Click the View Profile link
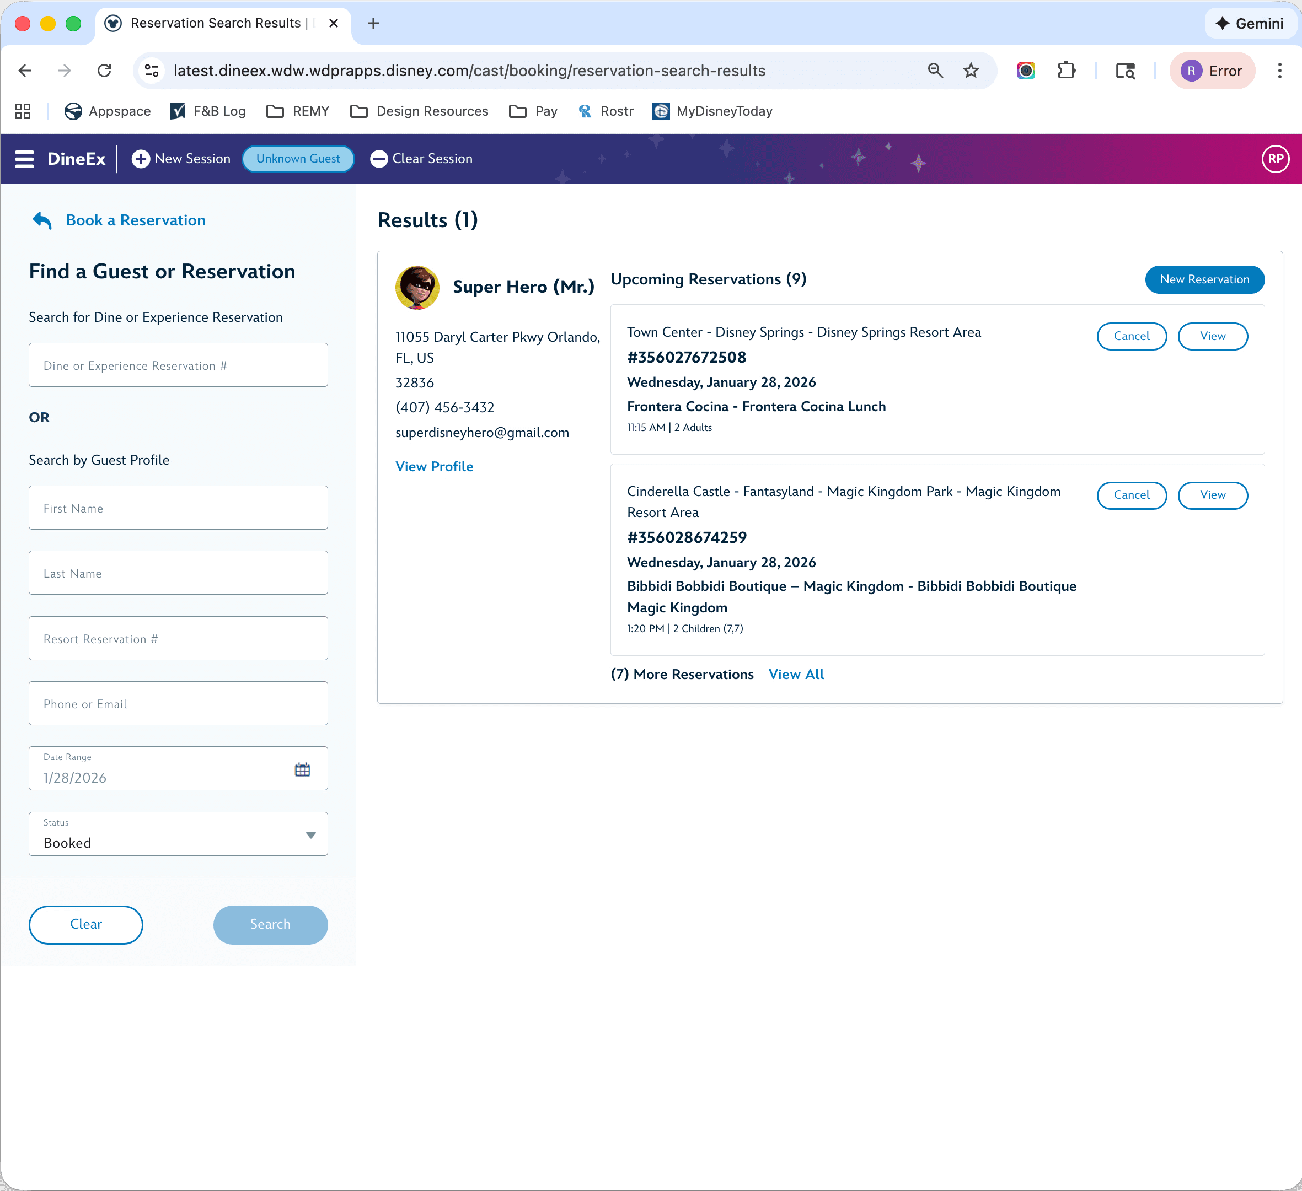Viewport: 1302px width, 1191px height. click(434, 466)
